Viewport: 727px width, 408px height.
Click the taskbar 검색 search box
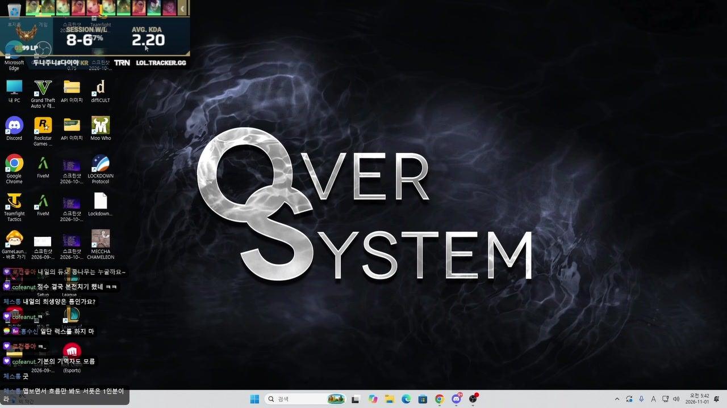point(306,399)
